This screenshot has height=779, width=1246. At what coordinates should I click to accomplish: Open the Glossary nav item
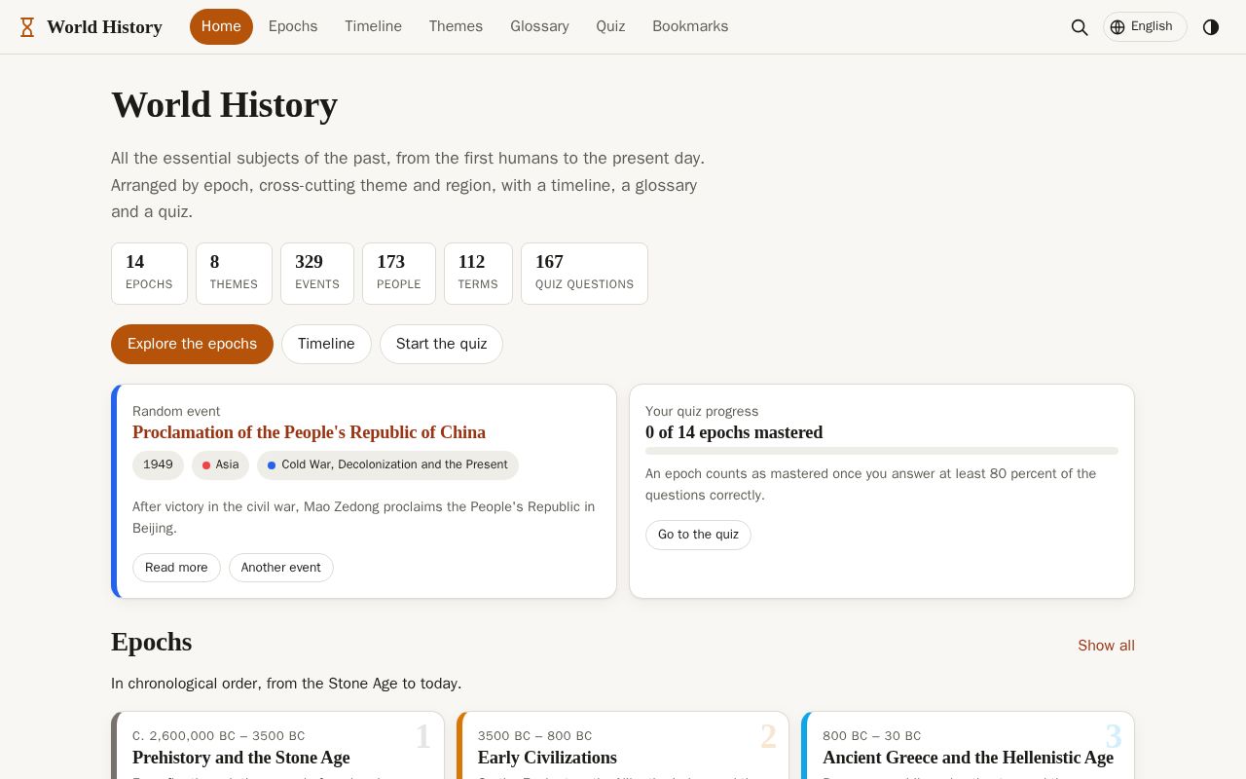click(539, 26)
